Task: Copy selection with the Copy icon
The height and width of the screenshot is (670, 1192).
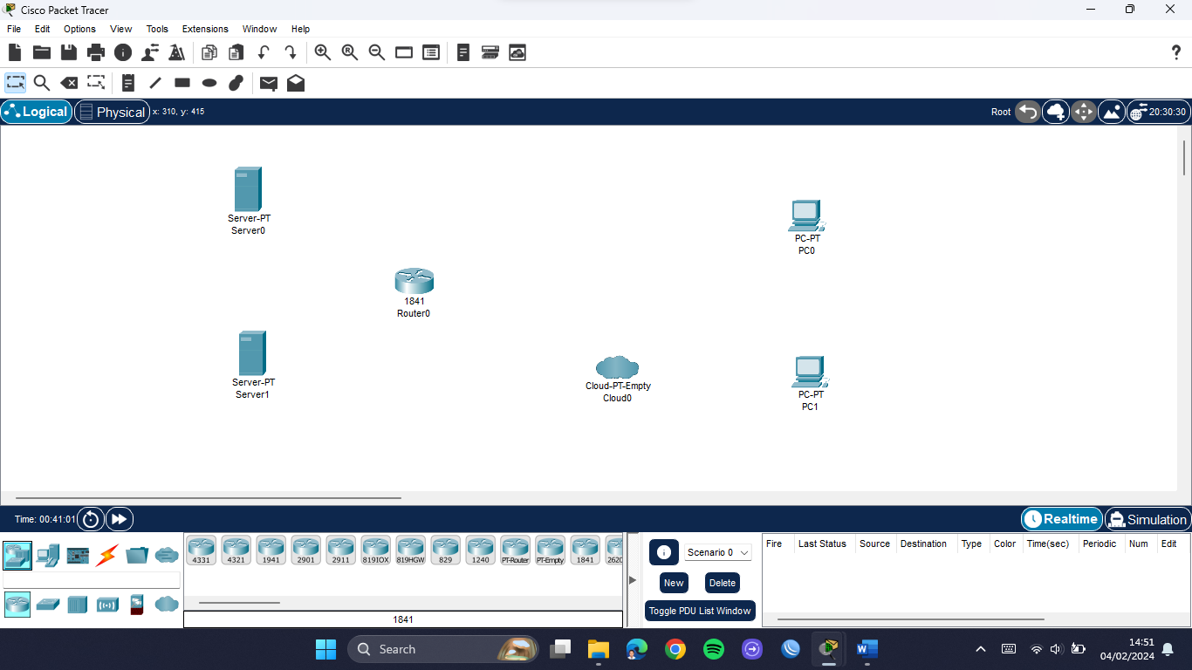Action: coord(209,52)
